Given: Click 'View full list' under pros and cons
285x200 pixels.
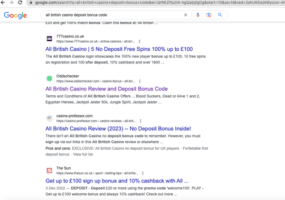Looking at the screenshot, I should point(83,155).
